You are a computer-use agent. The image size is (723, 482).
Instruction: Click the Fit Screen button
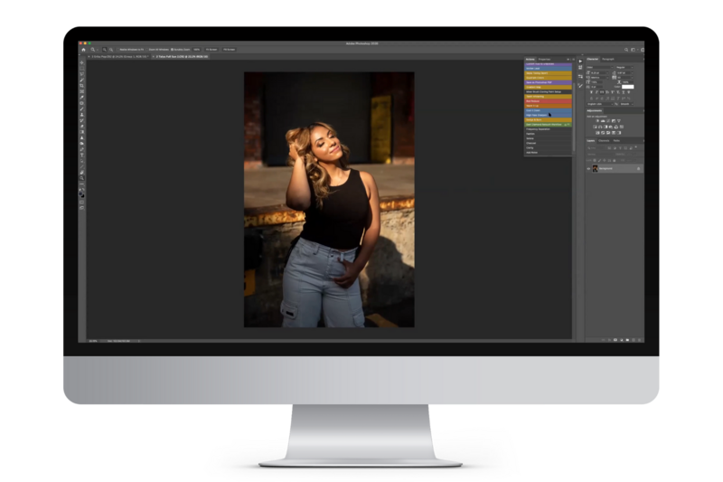coord(211,49)
